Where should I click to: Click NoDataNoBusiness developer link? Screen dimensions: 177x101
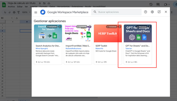point(73,48)
